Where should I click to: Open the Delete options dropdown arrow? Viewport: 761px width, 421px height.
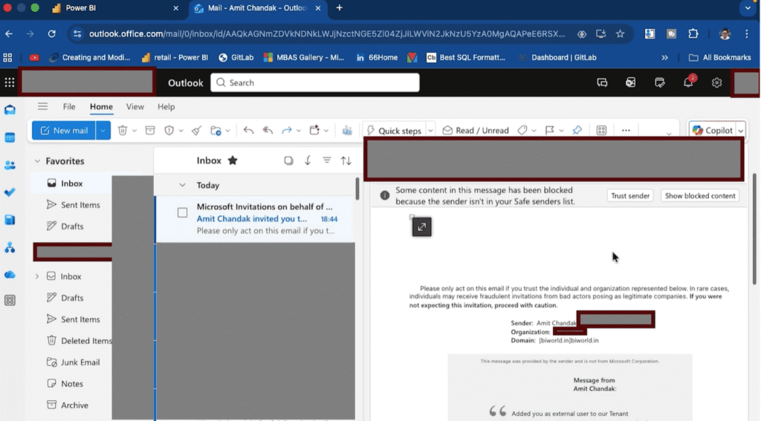pyautogui.click(x=135, y=131)
